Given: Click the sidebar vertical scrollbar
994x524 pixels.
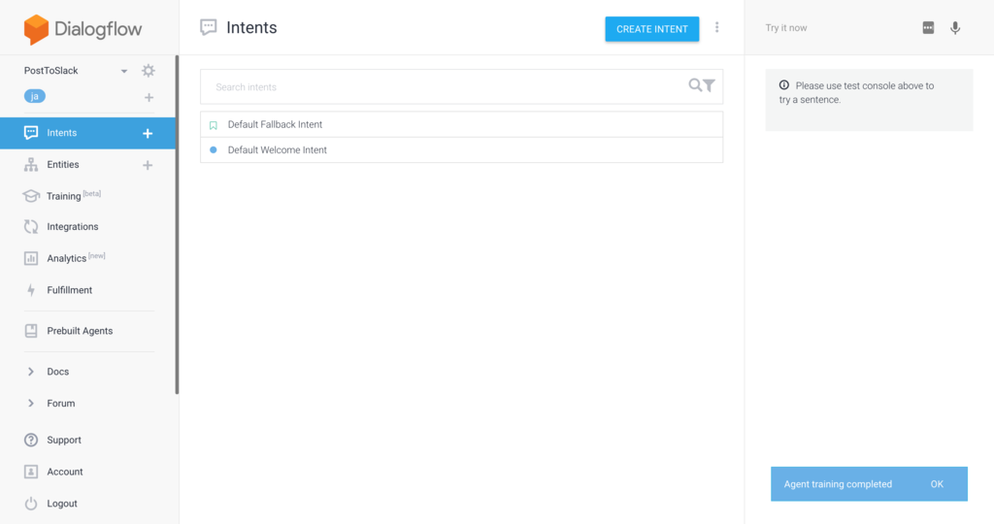Looking at the screenshot, I should (x=177, y=225).
